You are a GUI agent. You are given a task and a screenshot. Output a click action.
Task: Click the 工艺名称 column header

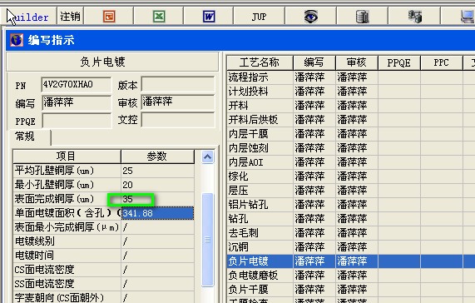tap(260, 62)
